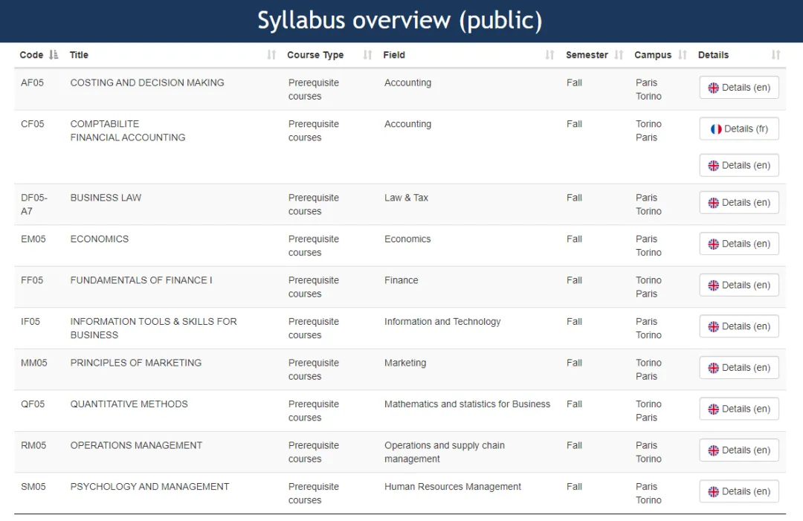View Principles of Marketing details
The image size is (803, 521).
pyautogui.click(x=739, y=368)
